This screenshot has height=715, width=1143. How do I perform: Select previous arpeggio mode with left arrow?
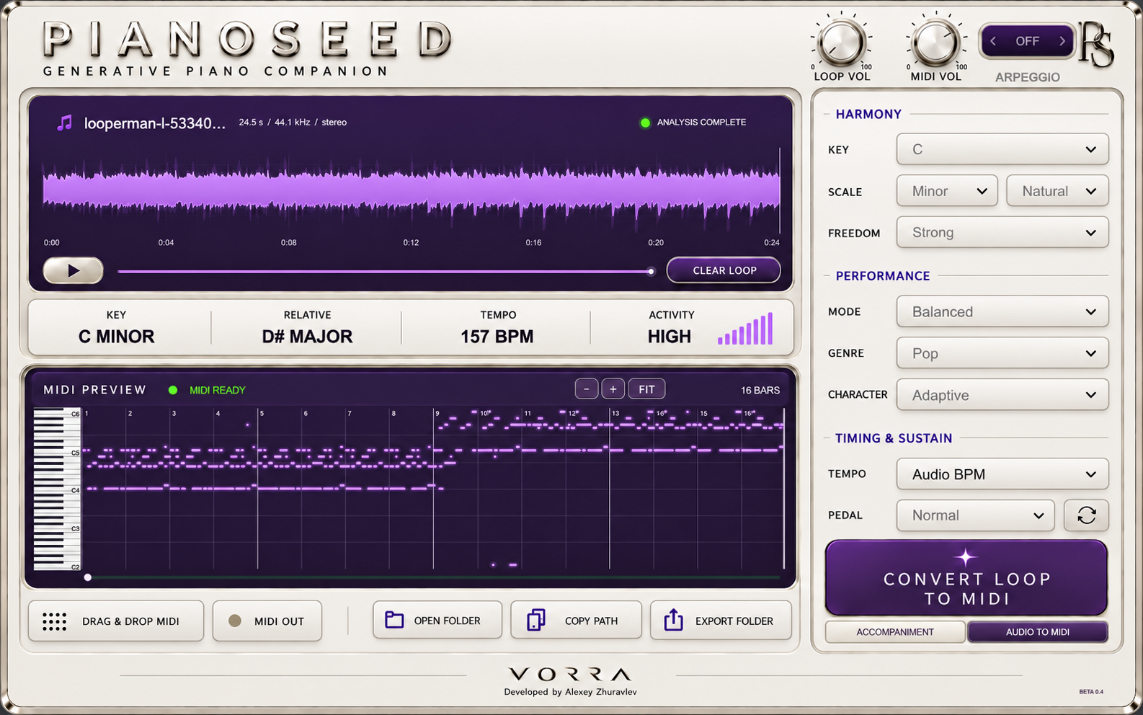coord(993,41)
